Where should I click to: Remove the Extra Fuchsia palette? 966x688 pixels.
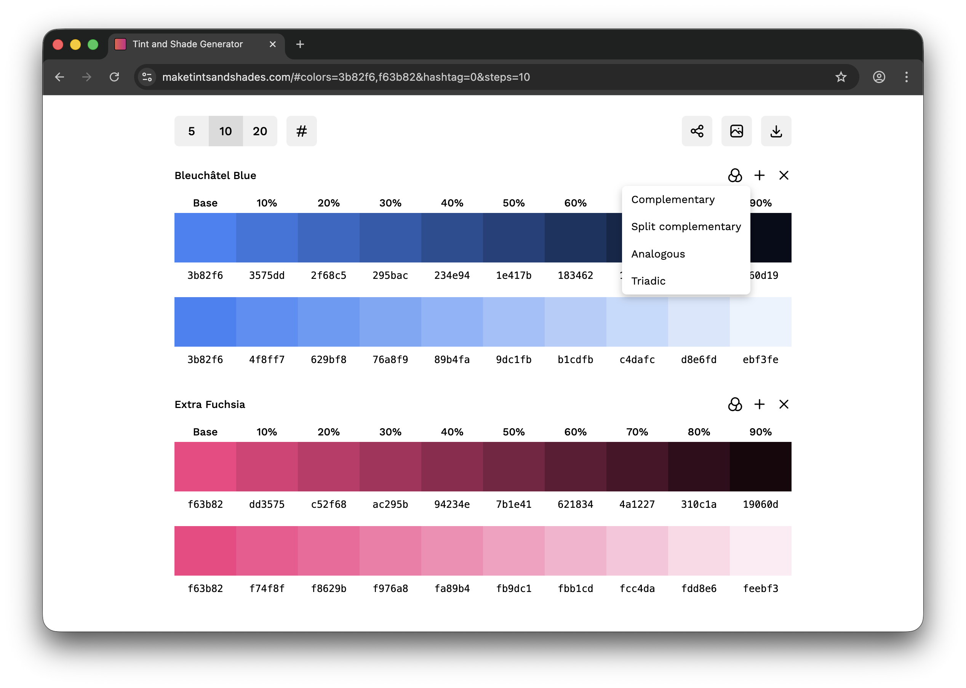pyautogui.click(x=784, y=404)
